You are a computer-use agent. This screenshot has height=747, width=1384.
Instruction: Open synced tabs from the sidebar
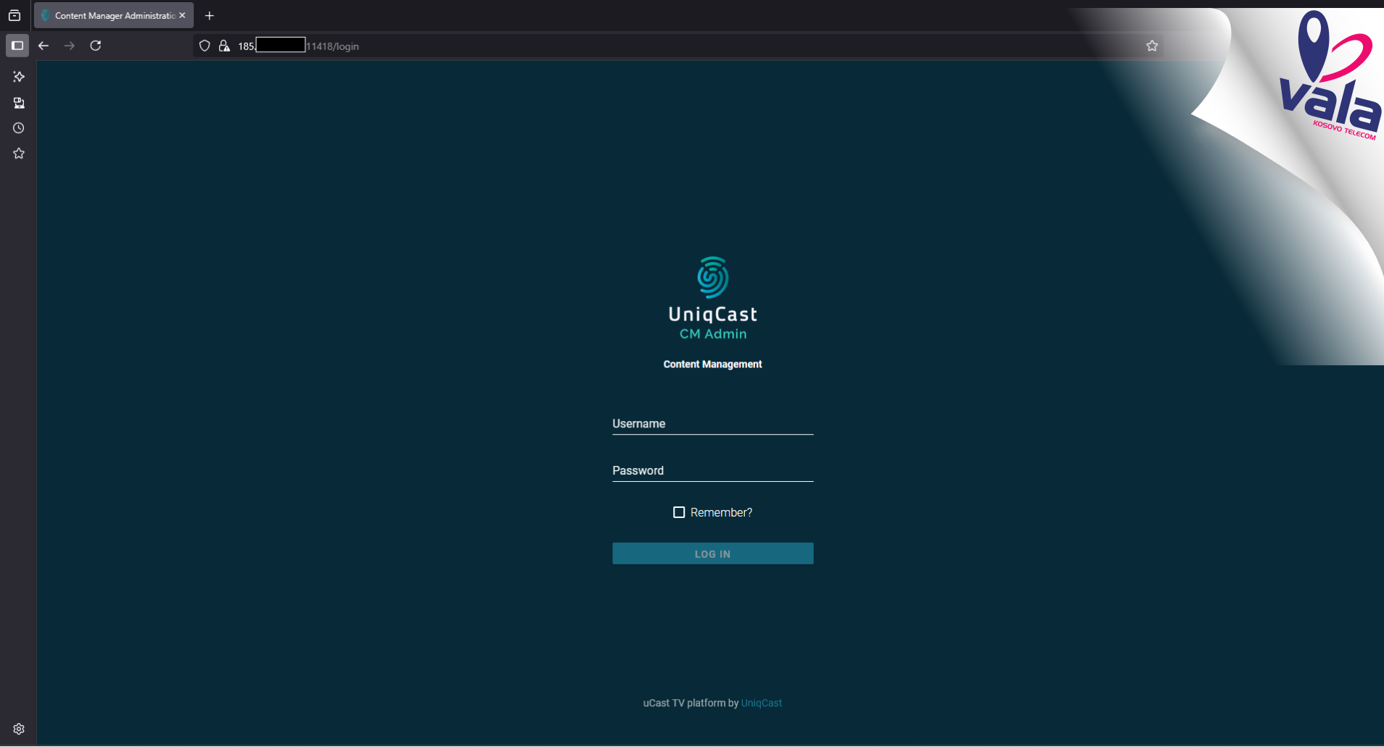click(x=19, y=103)
